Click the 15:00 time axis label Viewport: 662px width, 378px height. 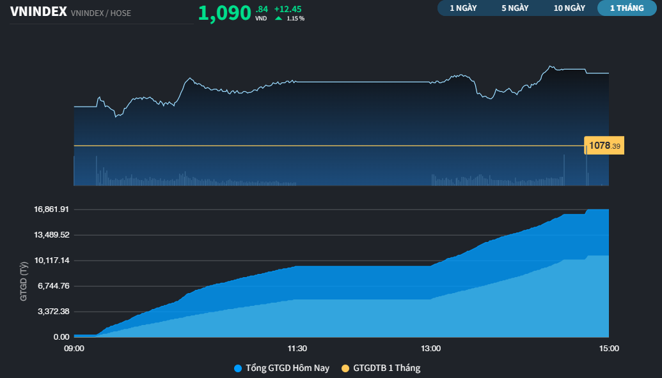click(x=608, y=349)
